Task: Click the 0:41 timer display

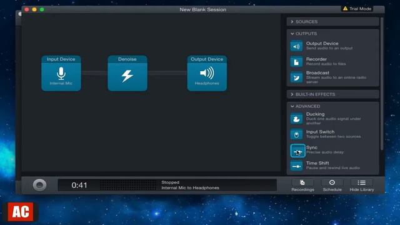Action: pos(79,185)
